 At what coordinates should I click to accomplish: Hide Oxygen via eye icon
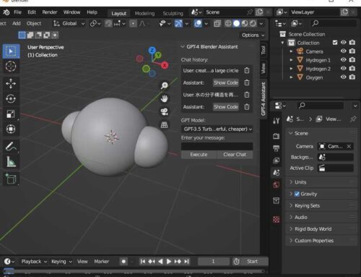pyautogui.click(x=344, y=77)
